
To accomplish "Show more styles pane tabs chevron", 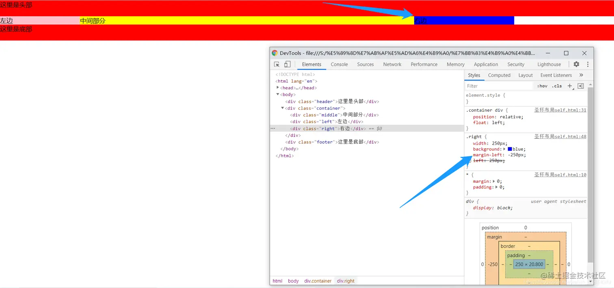I will pyautogui.click(x=581, y=75).
